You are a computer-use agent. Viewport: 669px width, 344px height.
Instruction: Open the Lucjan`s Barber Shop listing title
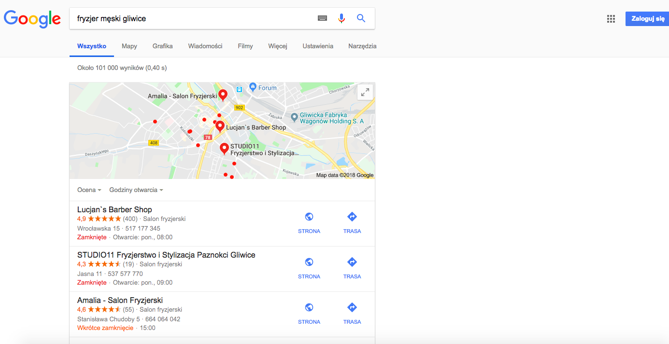(x=114, y=209)
